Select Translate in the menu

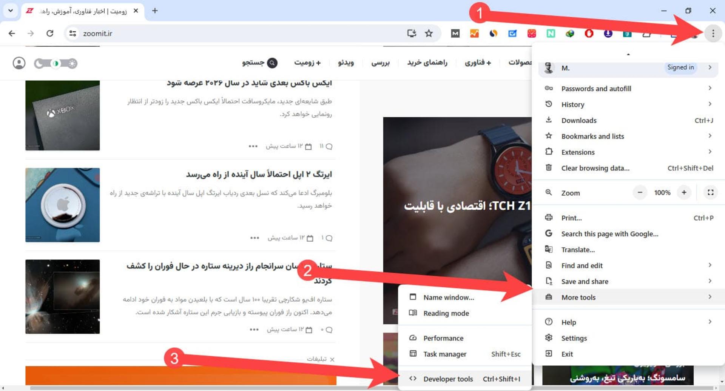(628, 249)
